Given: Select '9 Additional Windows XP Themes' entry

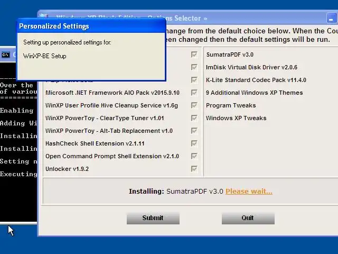Looking at the screenshot, I should (x=255, y=93).
